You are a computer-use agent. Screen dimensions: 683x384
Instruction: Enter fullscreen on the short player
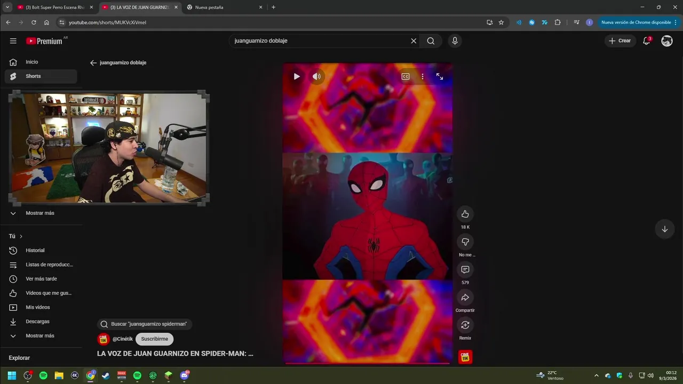point(440,76)
